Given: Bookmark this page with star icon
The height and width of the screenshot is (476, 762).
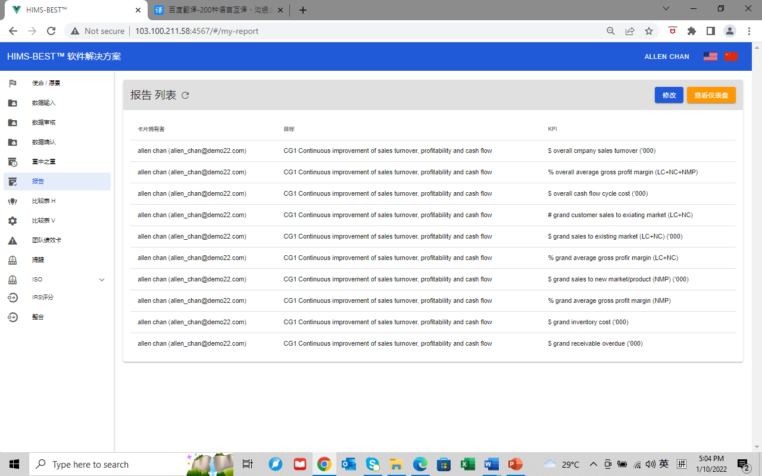Looking at the screenshot, I should 649,31.
